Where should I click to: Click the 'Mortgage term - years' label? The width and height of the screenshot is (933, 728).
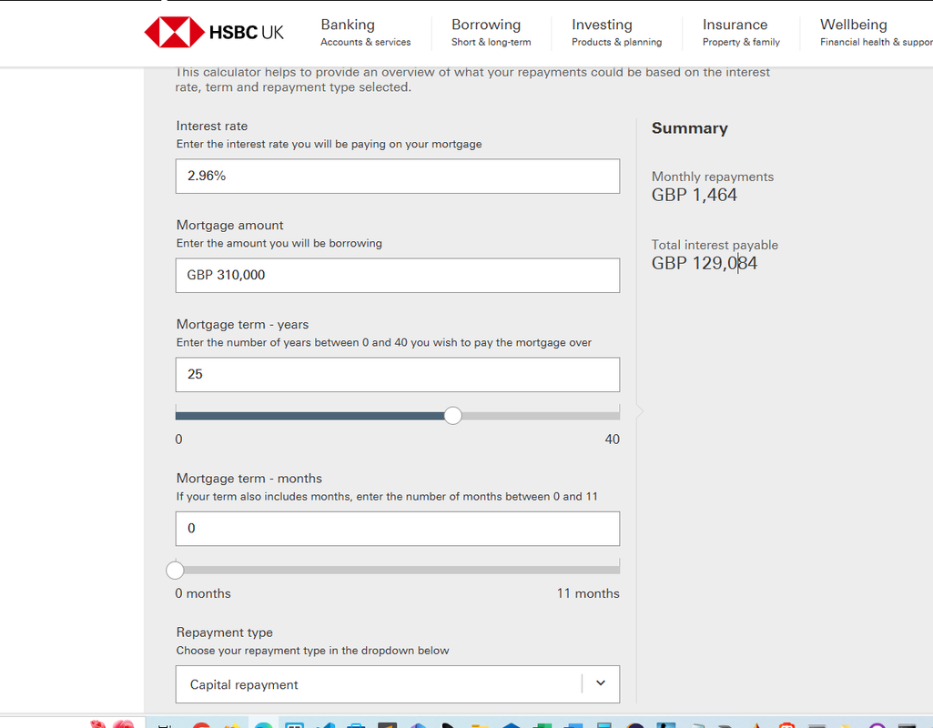(x=242, y=325)
